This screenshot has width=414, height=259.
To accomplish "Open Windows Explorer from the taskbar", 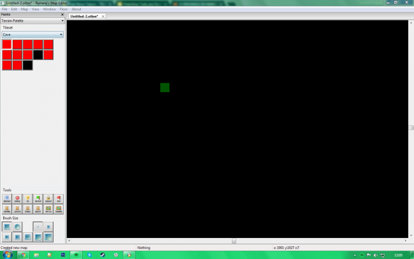I will point(36,255).
